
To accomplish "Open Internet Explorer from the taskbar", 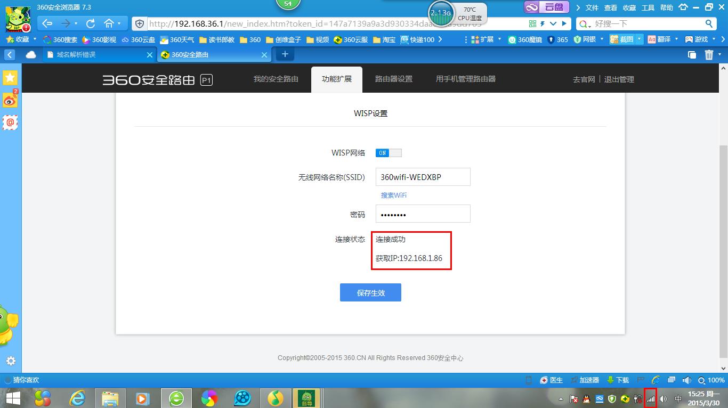I will (x=78, y=398).
